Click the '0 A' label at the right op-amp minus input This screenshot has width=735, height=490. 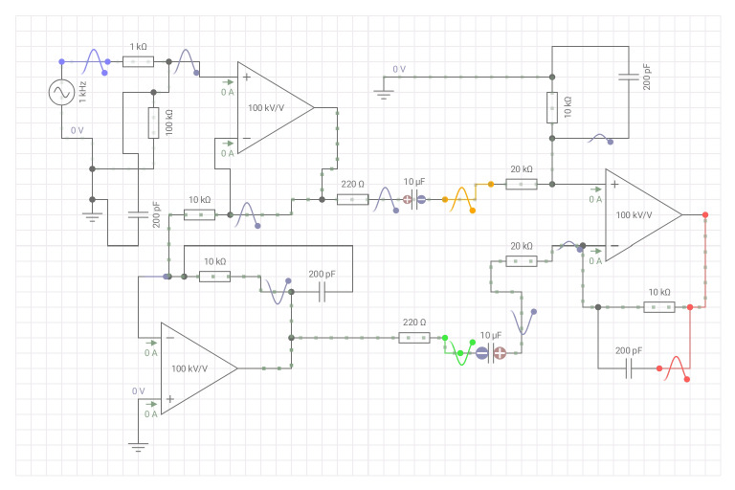click(595, 261)
